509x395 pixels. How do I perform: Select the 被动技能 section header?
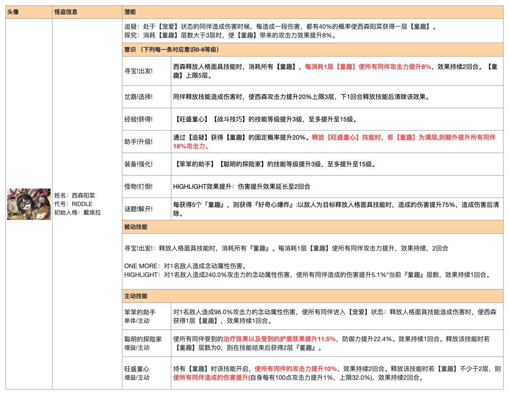click(x=312, y=227)
